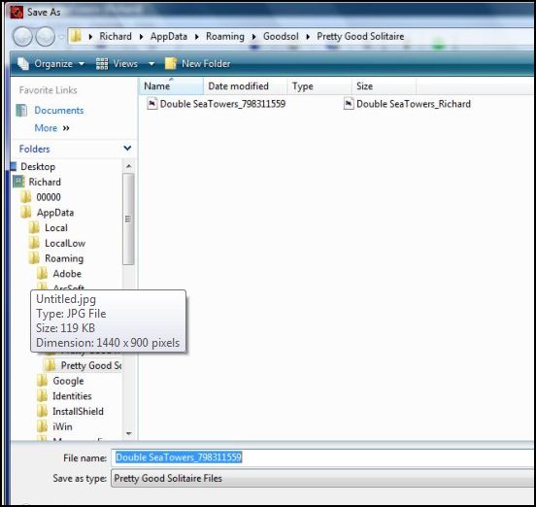Open Documents in Favorite Links
Viewport: 536px width, 507px height.
(59, 110)
